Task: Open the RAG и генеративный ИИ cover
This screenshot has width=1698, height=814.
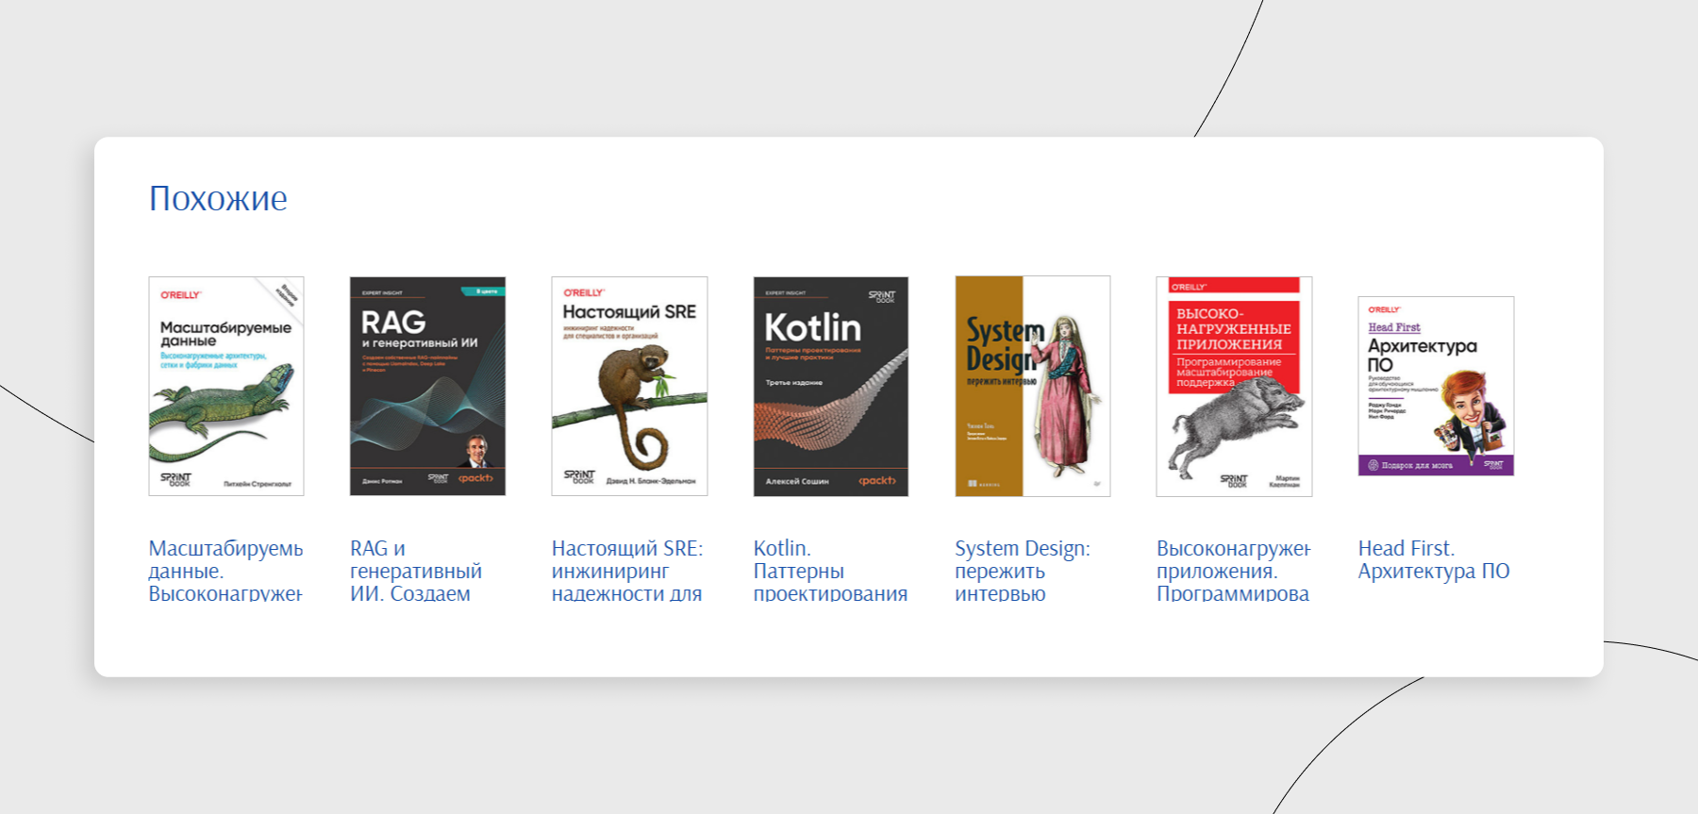Action: point(427,386)
